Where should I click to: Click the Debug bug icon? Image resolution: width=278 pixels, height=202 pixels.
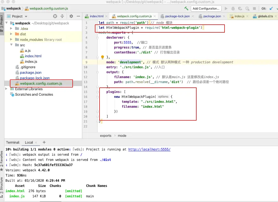pos(233,8)
